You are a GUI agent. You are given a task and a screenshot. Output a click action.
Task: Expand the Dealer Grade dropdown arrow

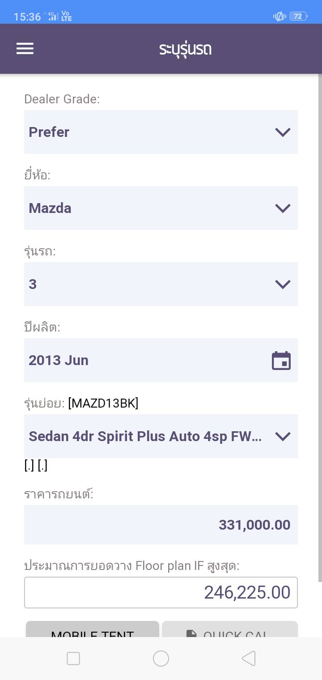click(283, 132)
